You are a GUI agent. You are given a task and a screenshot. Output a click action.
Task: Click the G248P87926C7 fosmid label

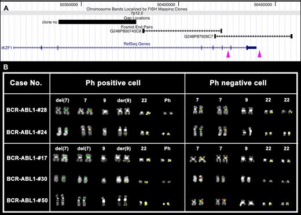199,37
